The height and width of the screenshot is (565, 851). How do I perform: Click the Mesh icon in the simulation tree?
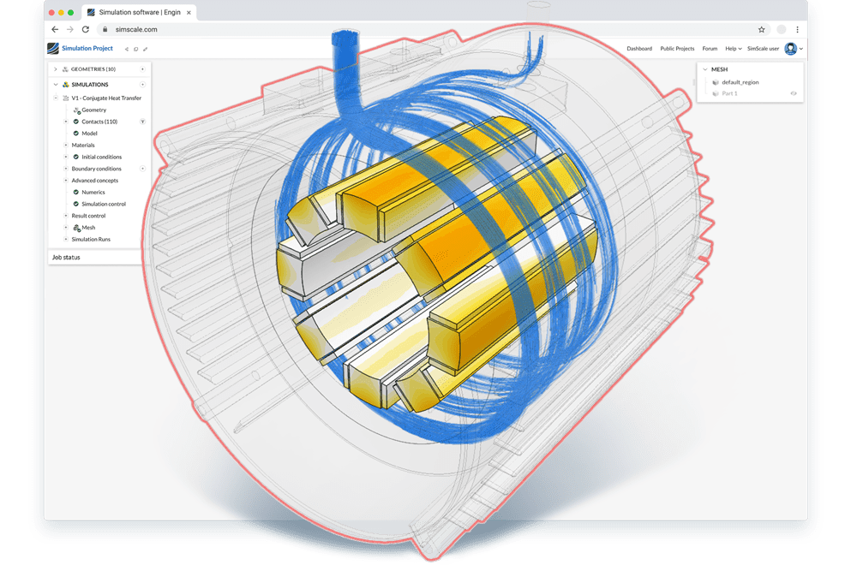[75, 227]
